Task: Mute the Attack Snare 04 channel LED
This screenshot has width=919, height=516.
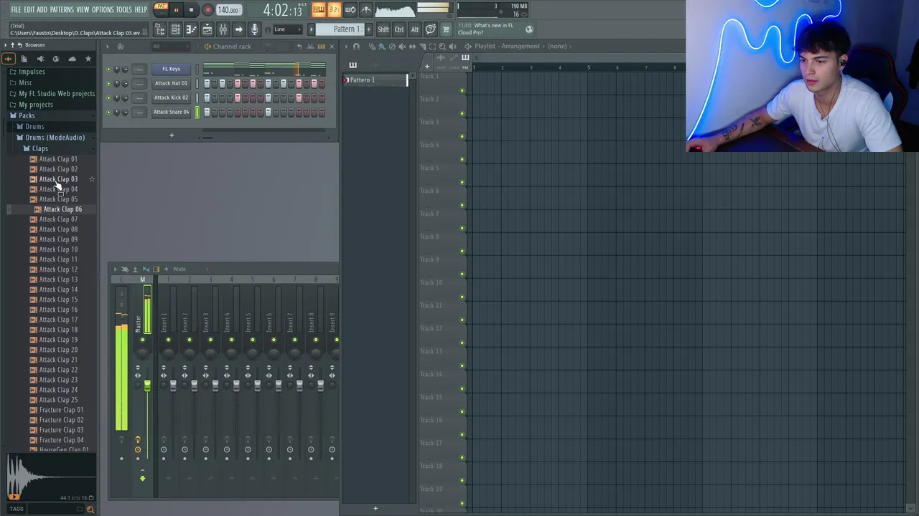Action: [x=108, y=113]
